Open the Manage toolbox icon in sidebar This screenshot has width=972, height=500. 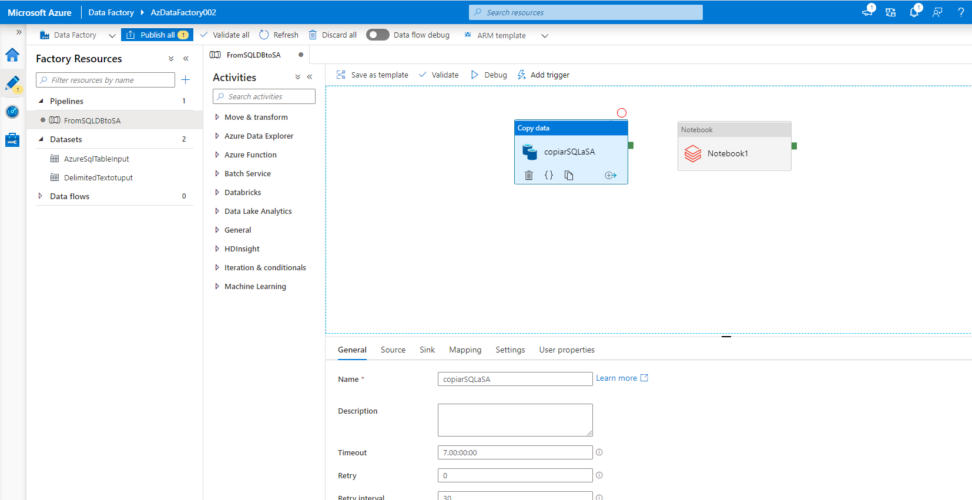click(x=12, y=140)
